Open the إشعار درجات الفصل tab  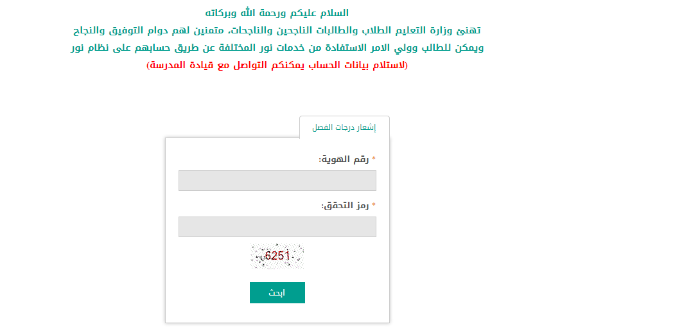(x=344, y=127)
